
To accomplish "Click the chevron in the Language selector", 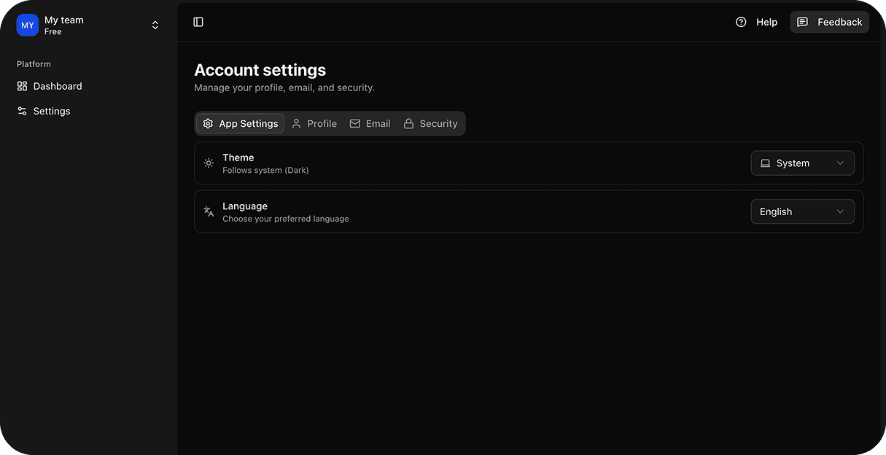I will coord(840,212).
